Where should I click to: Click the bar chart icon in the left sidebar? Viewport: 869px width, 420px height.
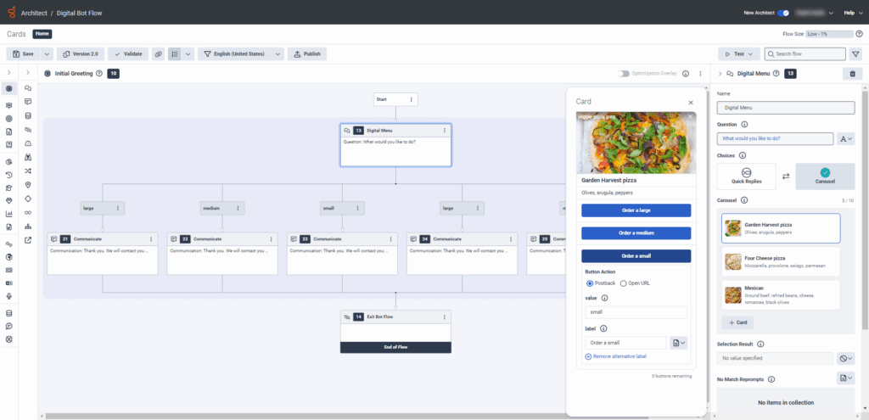click(8, 214)
